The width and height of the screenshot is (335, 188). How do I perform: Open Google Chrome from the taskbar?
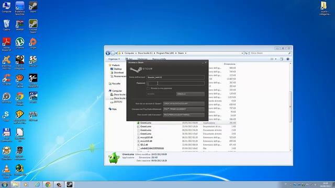48,184
